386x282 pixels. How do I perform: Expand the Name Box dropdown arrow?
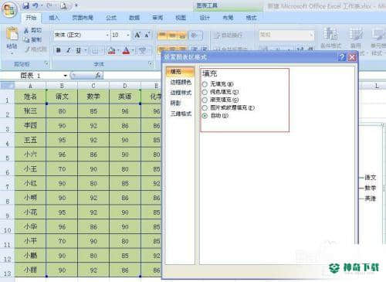click(x=65, y=76)
